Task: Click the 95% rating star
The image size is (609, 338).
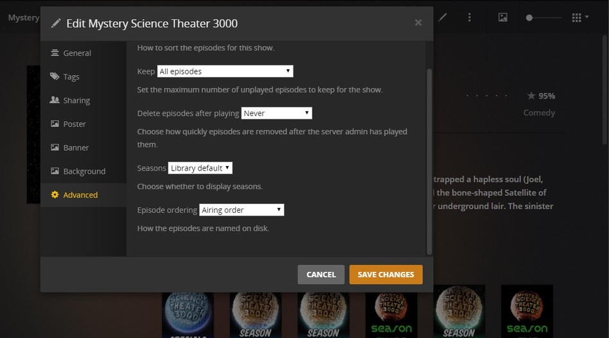Action: [531, 96]
